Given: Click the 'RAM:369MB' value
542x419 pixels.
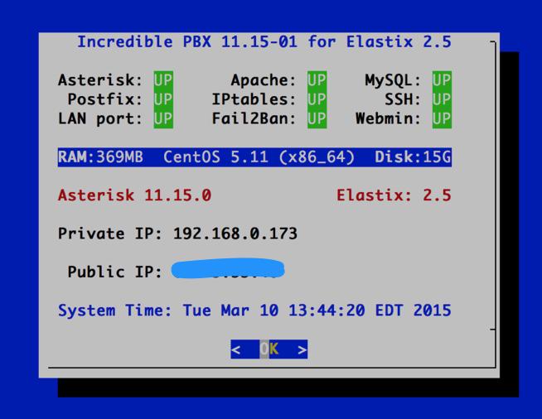Looking at the screenshot, I should coord(100,157).
